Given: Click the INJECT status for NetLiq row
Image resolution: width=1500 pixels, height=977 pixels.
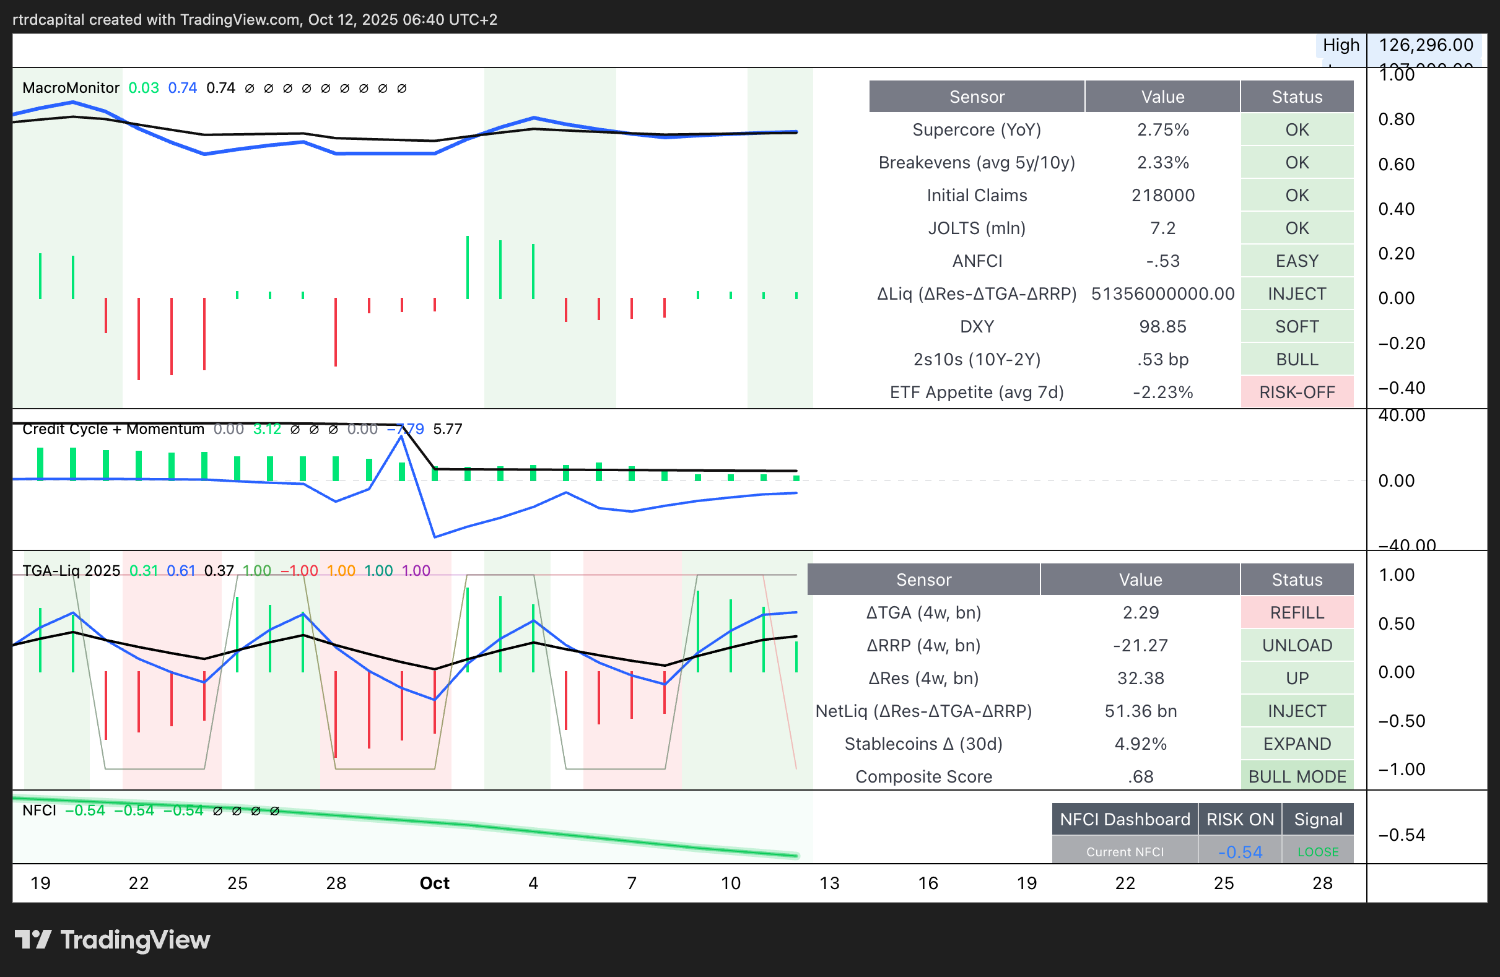Looking at the screenshot, I should click(1296, 711).
